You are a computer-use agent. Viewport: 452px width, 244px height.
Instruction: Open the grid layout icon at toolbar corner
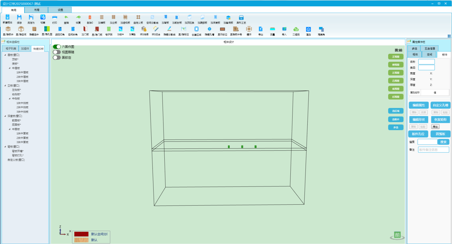click(449, 36)
